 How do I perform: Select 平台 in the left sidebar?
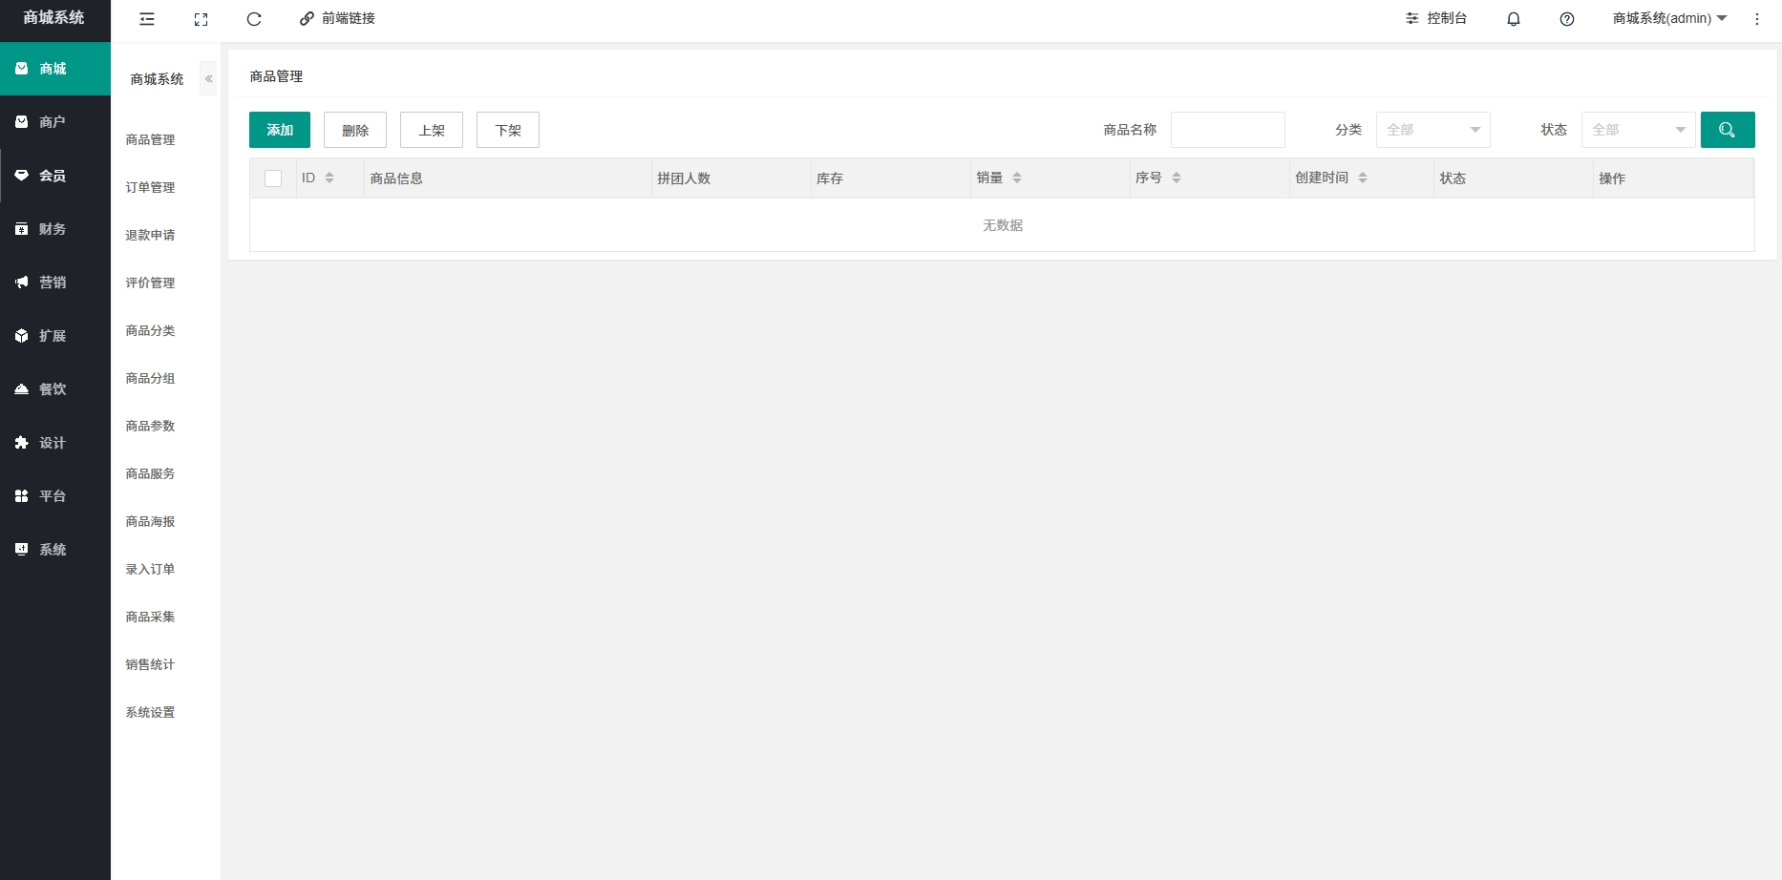coord(55,496)
